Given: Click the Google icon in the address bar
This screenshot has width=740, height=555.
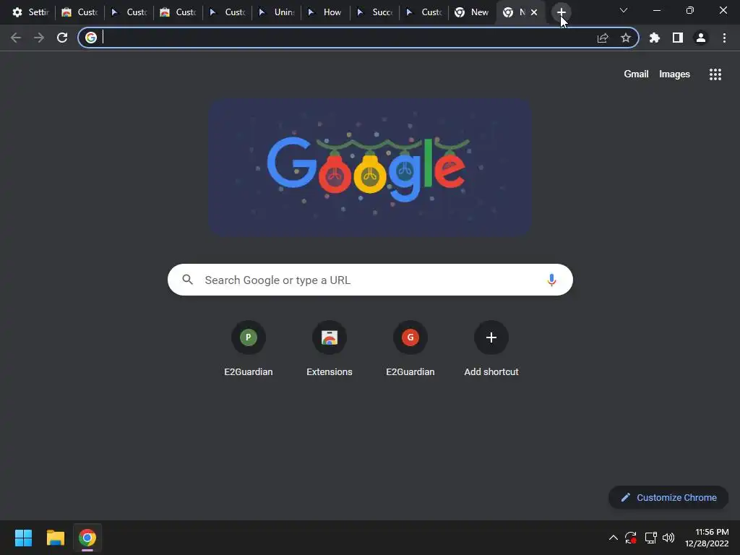Looking at the screenshot, I should point(91,38).
